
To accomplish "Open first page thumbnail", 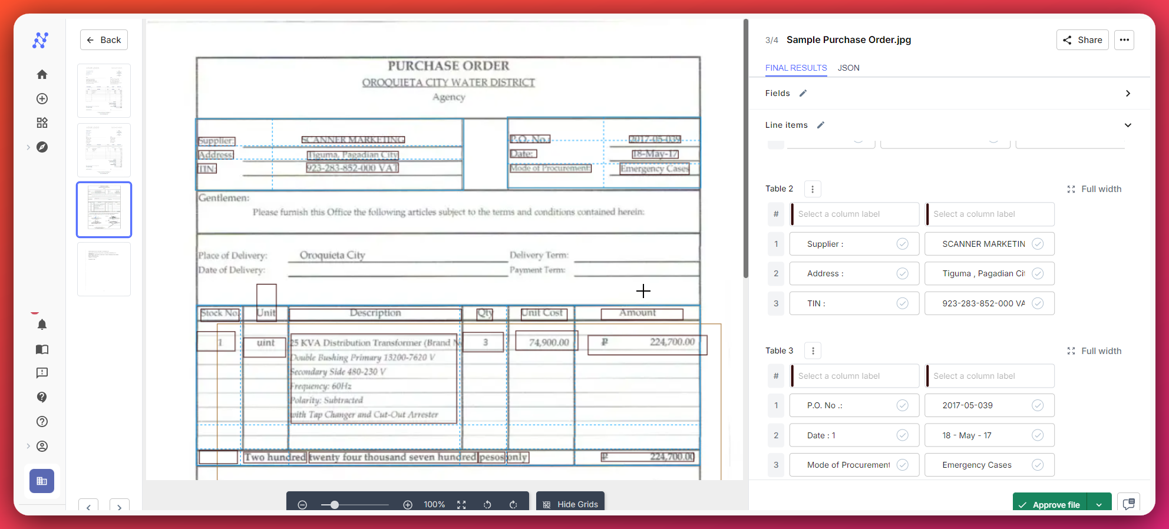I will pos(104,91).
